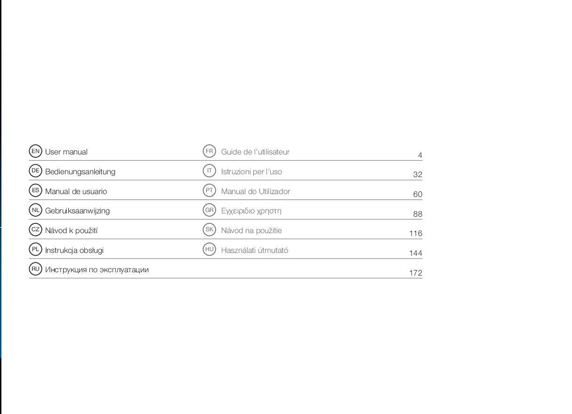Open the "Manual do Utilizador" entry
This screenshot has height=414, width=572.
coord(256,192)
